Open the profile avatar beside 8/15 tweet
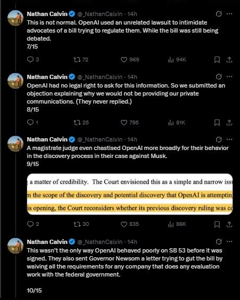This screenshot has width=240, height=300. click(x=15, y=81)
